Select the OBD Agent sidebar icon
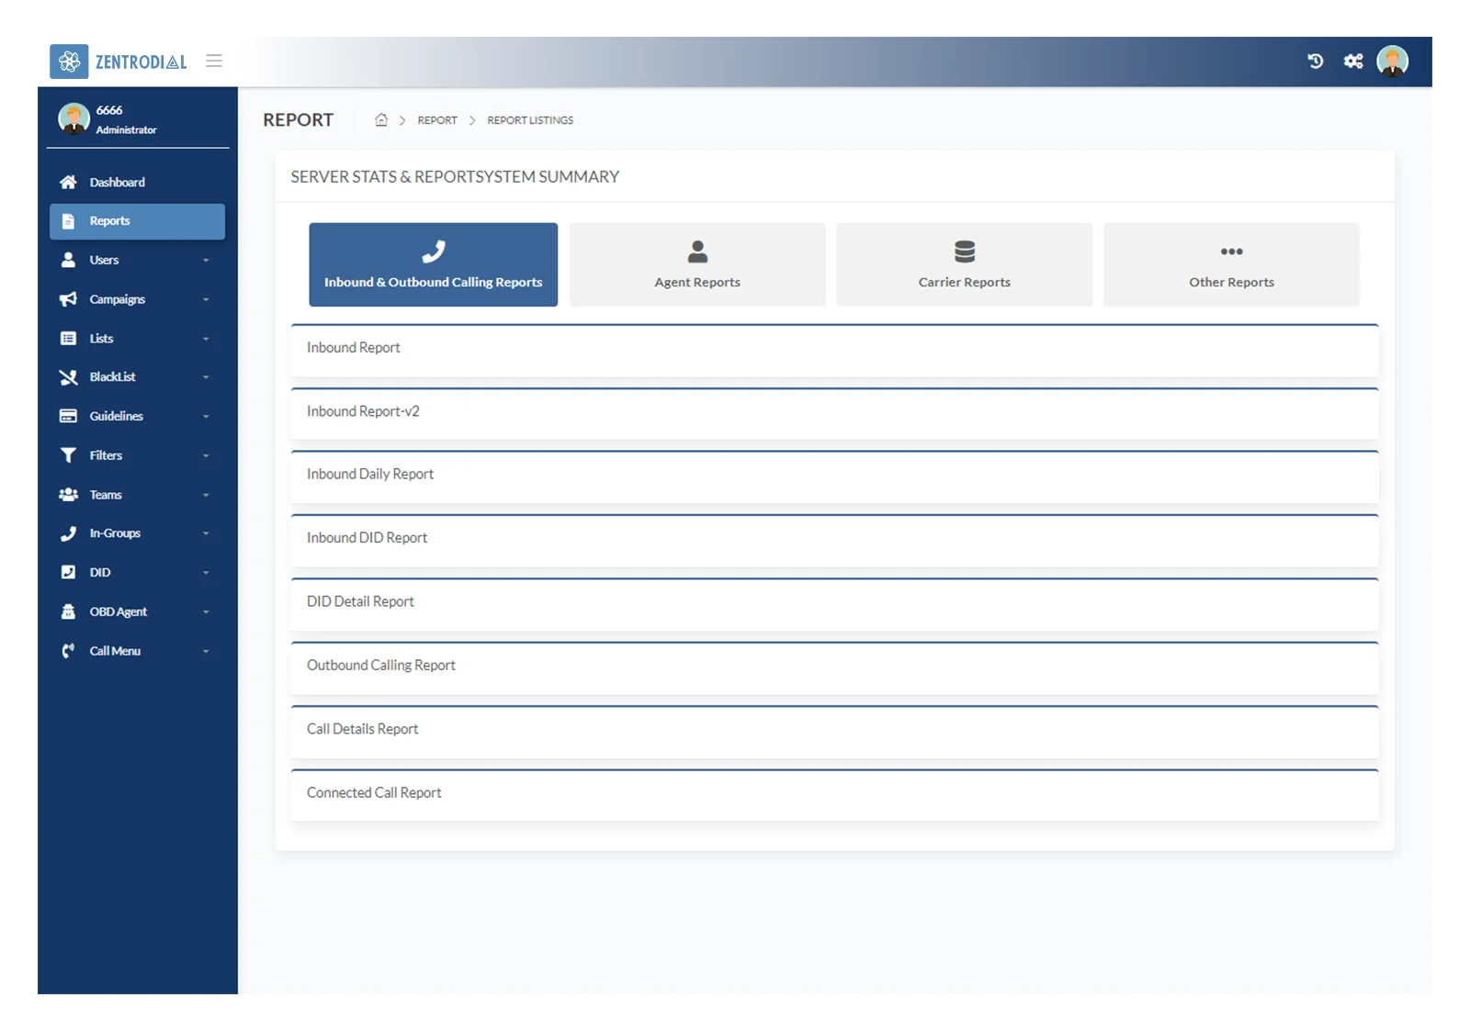Viewport: 1470px width, 1031px height. pos(68,611)
